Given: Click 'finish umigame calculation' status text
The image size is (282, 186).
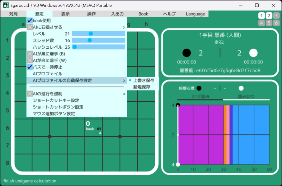Looking at the screenshot, I should pos(30,181).
